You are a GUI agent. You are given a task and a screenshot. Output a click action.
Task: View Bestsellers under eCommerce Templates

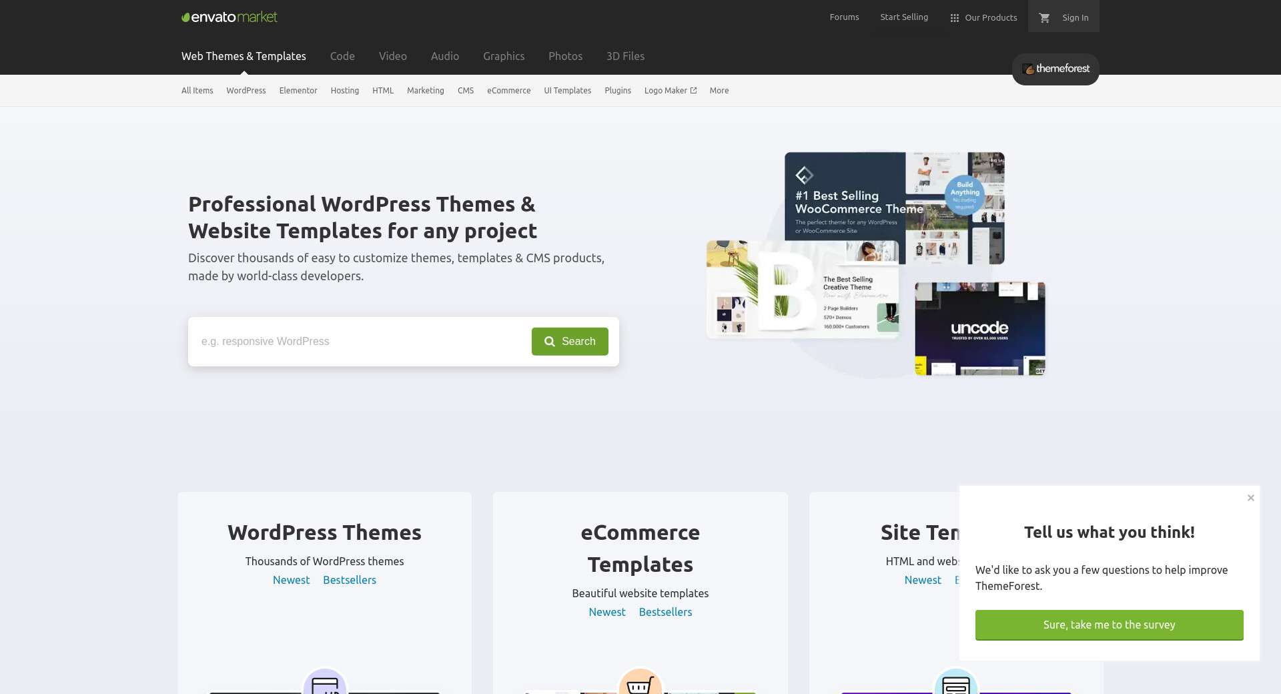click(666, 612)
